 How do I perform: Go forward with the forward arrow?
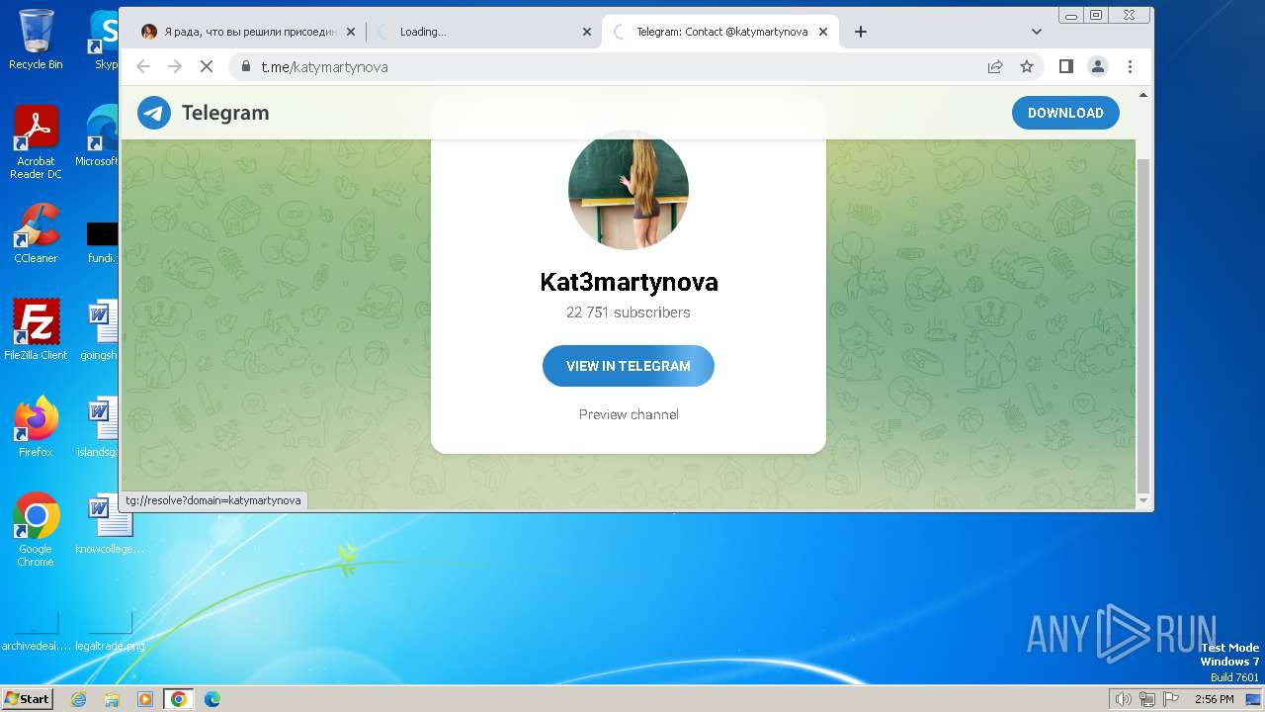[175, 66]
